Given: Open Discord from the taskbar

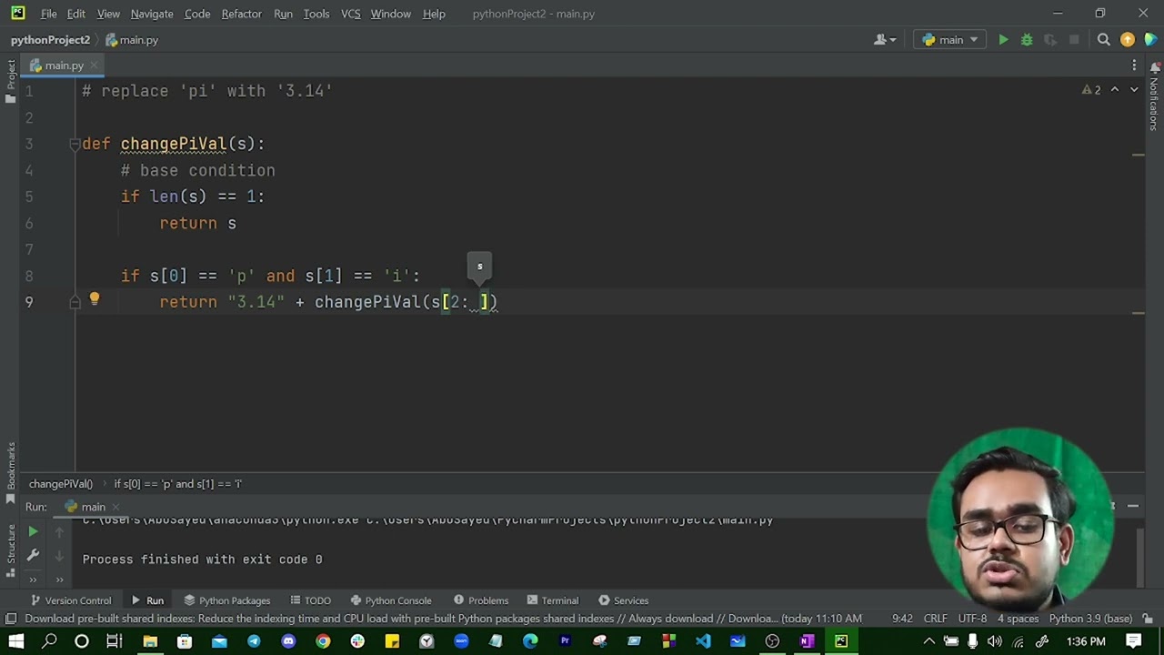Looking at the screenshot, I should pyautogui.click(x=288, y=641).
